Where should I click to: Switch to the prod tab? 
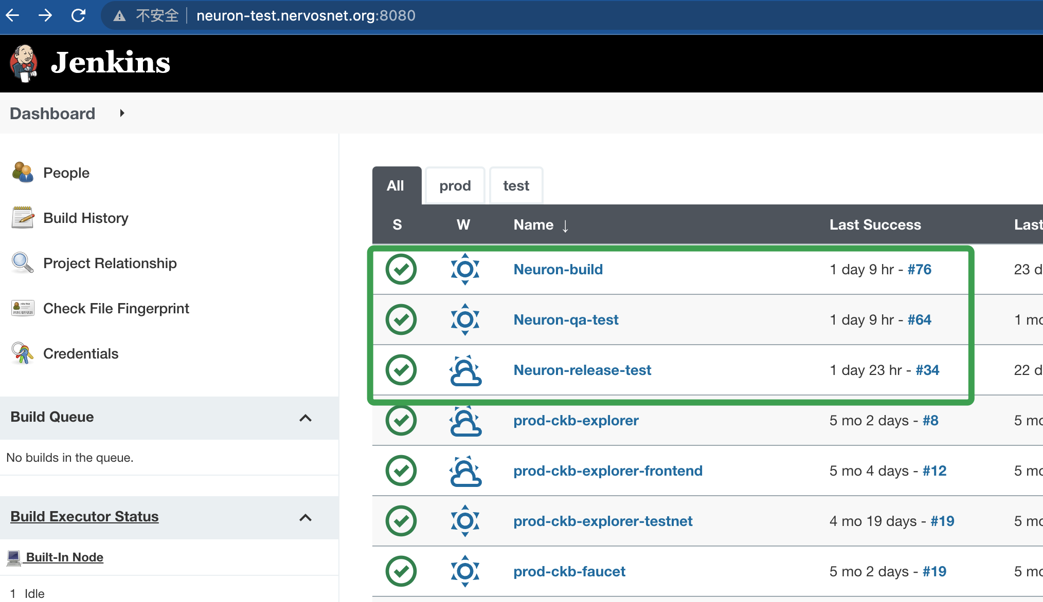click(x=455, y=185)
